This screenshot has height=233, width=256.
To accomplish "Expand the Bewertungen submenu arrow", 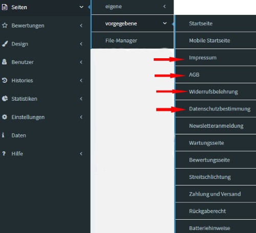I will tap(81, 26).
